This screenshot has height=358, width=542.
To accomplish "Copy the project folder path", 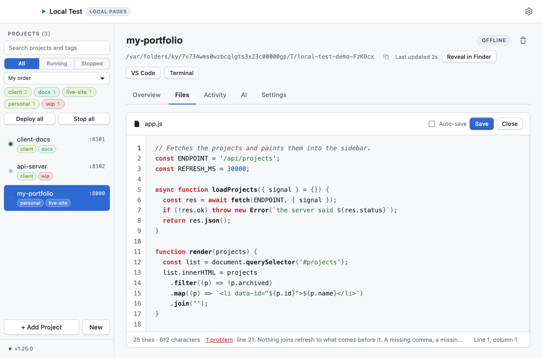I will pyautogui.click(x=386, y=57).
